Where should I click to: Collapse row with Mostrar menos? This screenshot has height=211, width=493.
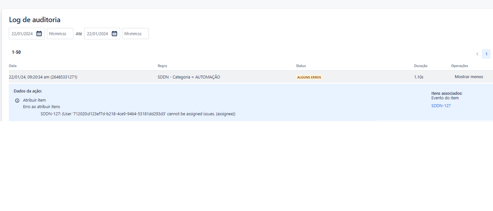point(469,77)
